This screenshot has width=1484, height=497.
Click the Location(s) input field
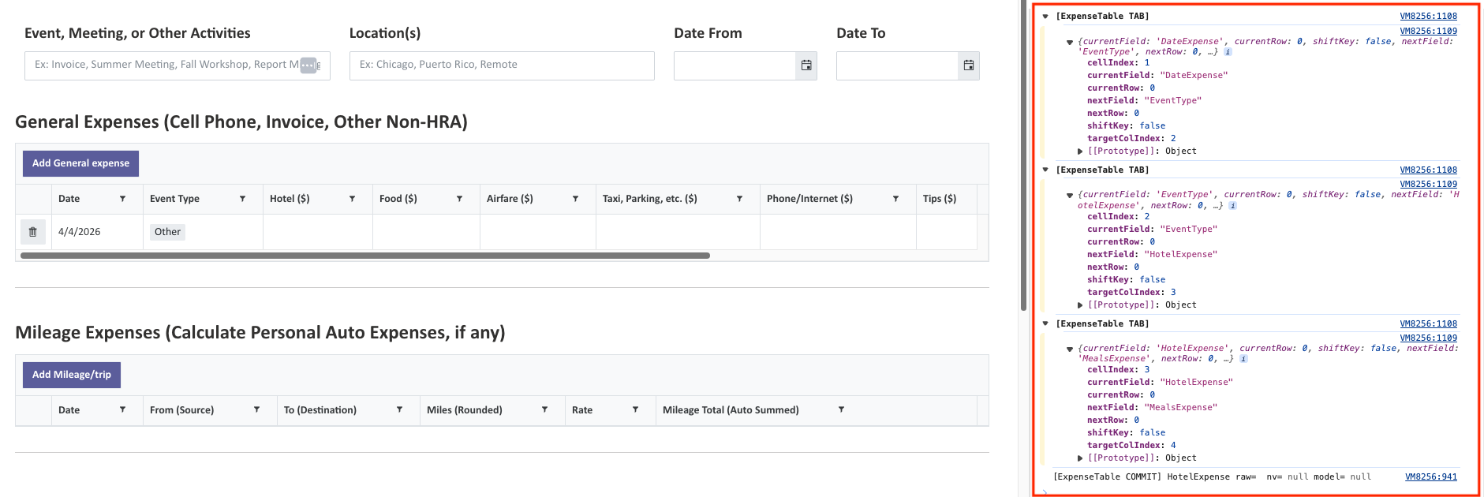pyautogui.click(x=501, y=65)
